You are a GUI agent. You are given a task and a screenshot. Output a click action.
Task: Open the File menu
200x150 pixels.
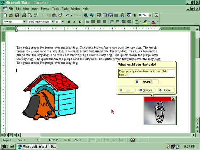(11, 9)
